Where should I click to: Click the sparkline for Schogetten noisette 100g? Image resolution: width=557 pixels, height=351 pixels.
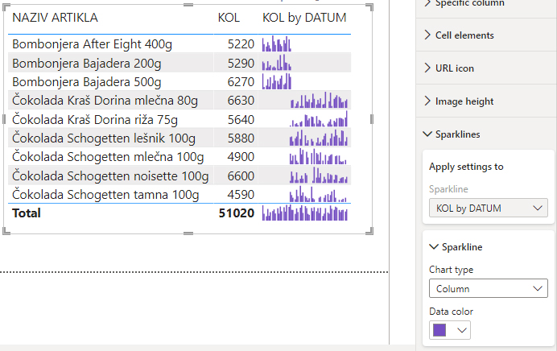point(320,175)
